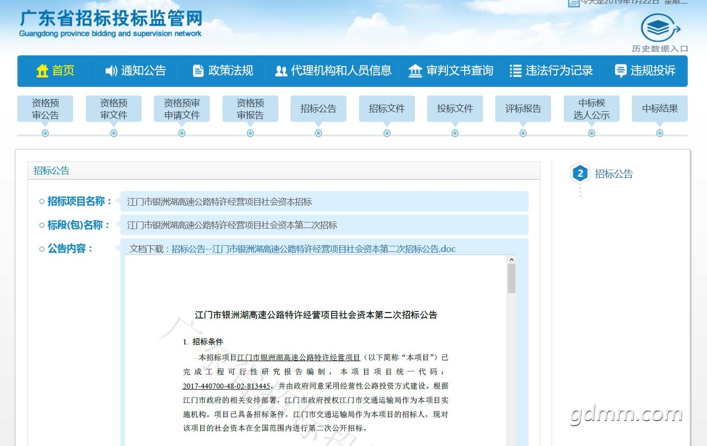Click the timeline dot under 投标文件
The width and height of the screenshot is (707, 446).
(x=455, y=133)
